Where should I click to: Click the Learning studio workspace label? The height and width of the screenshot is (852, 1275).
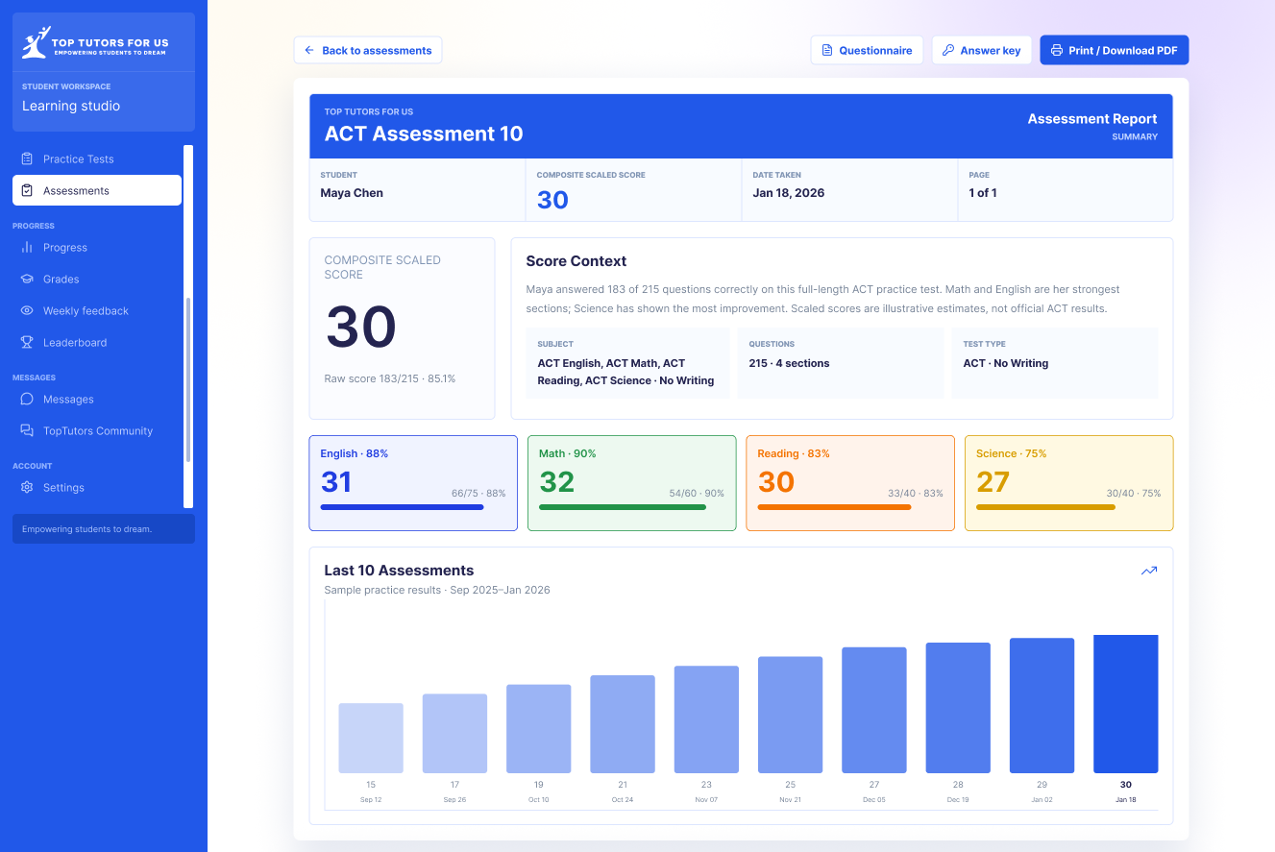[71, 106]
